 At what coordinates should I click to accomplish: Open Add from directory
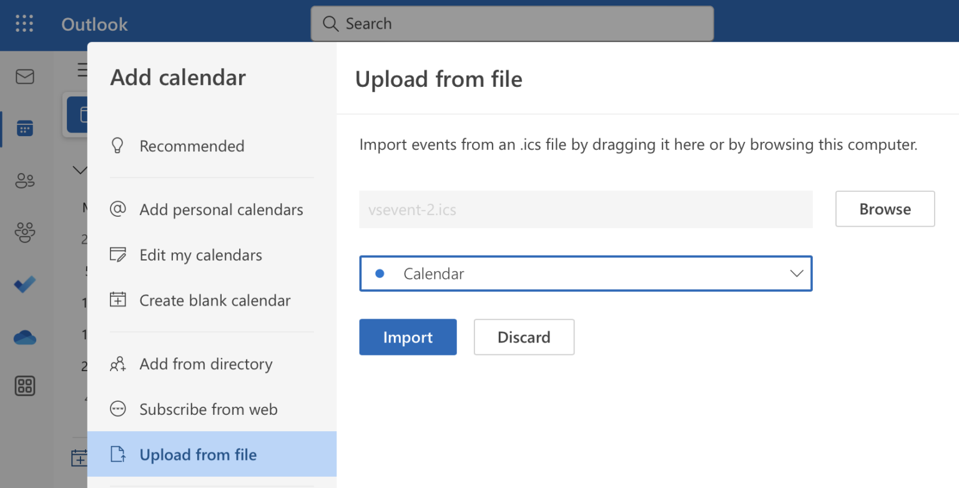205,364
